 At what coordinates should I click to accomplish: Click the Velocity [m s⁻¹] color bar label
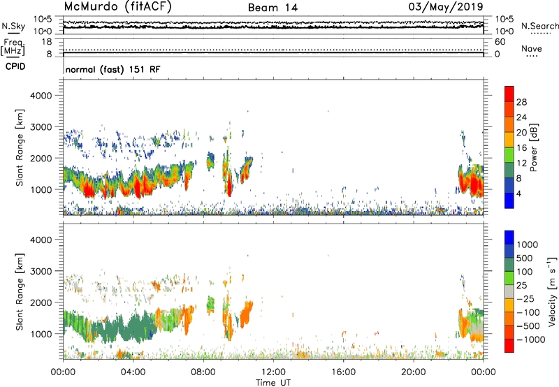tap(552, 291)
